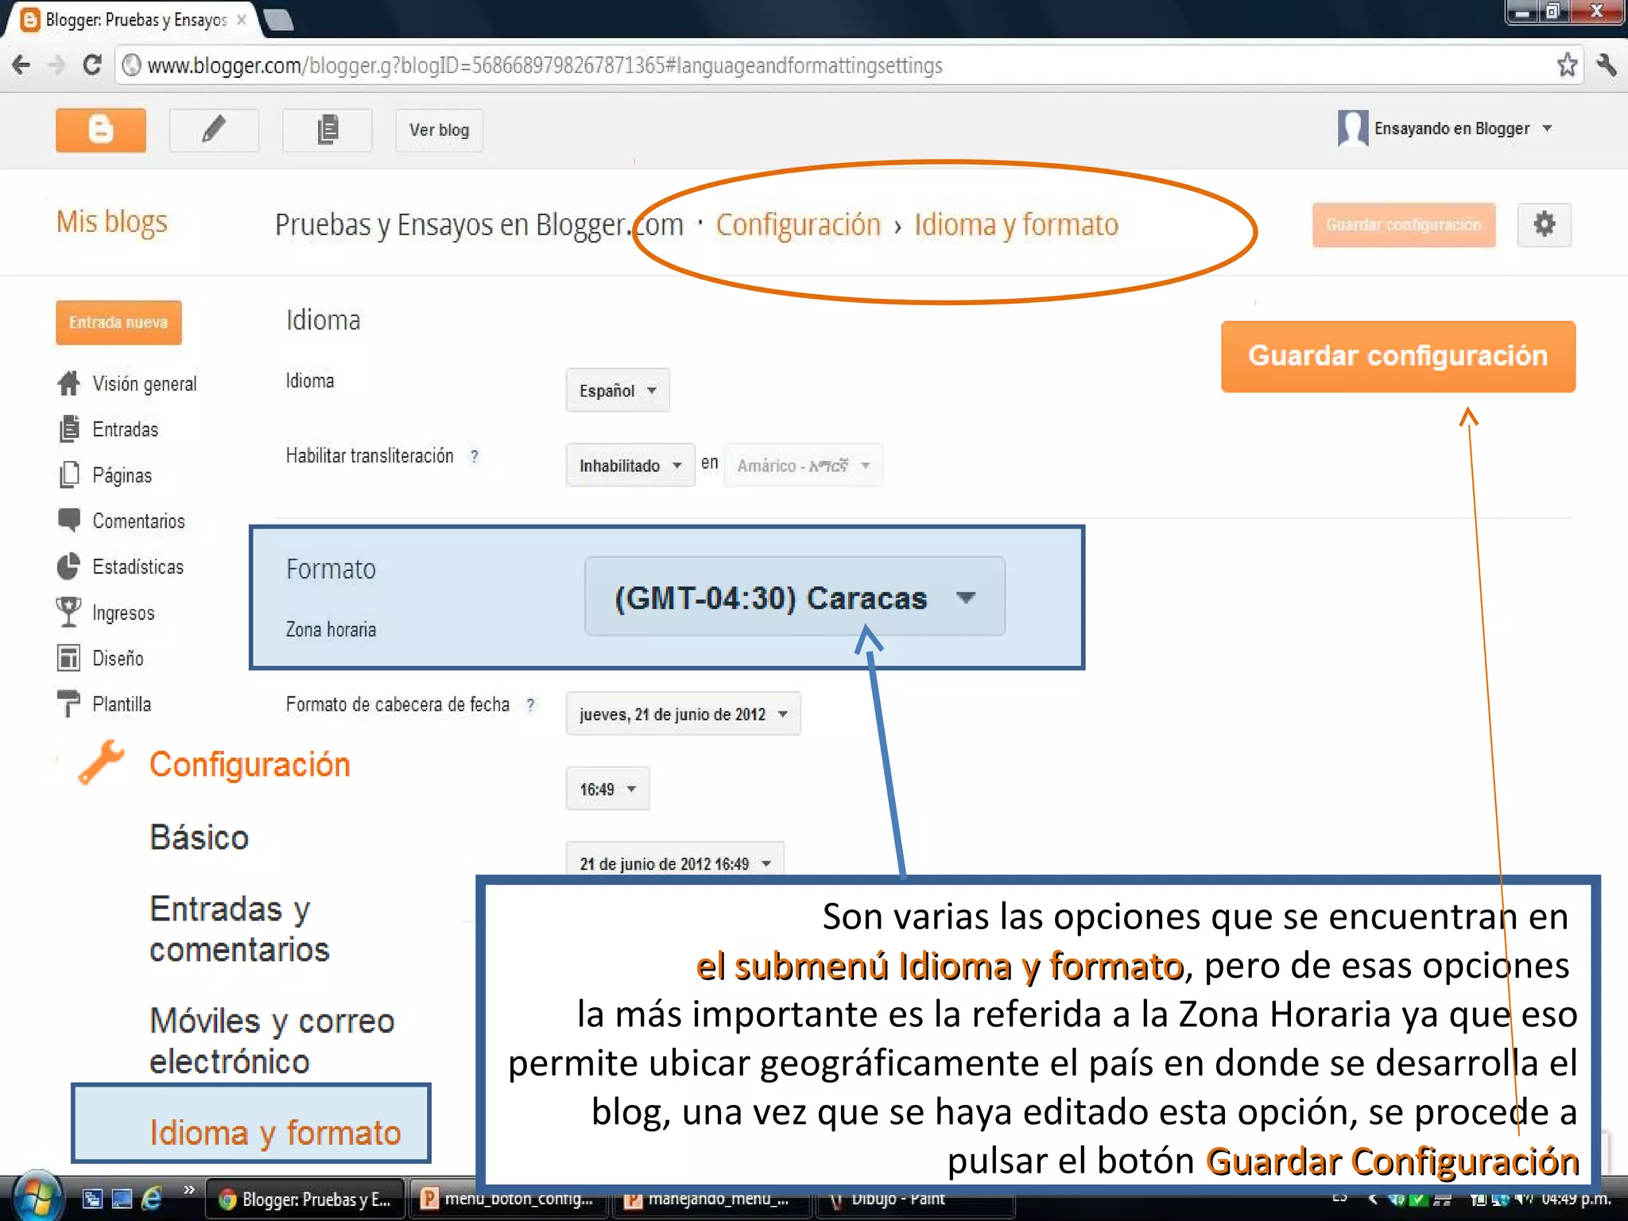Screen dimensions: 1628x1221
Task: Open the Amárico language dropdown
Action: [x=803, y=465]
